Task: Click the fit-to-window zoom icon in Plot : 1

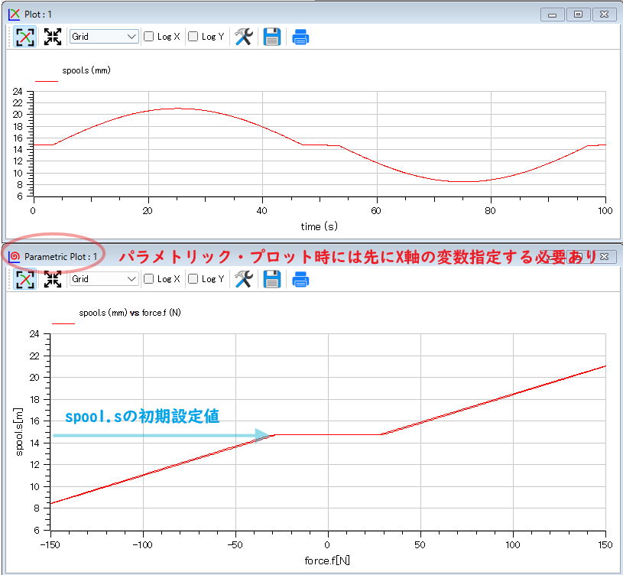Action: [24, 37]
